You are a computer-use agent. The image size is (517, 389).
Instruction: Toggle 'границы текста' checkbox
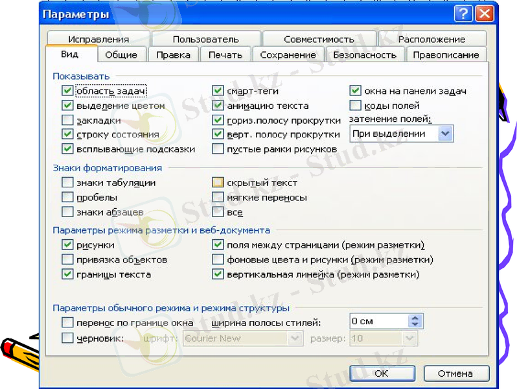(67, 274)
